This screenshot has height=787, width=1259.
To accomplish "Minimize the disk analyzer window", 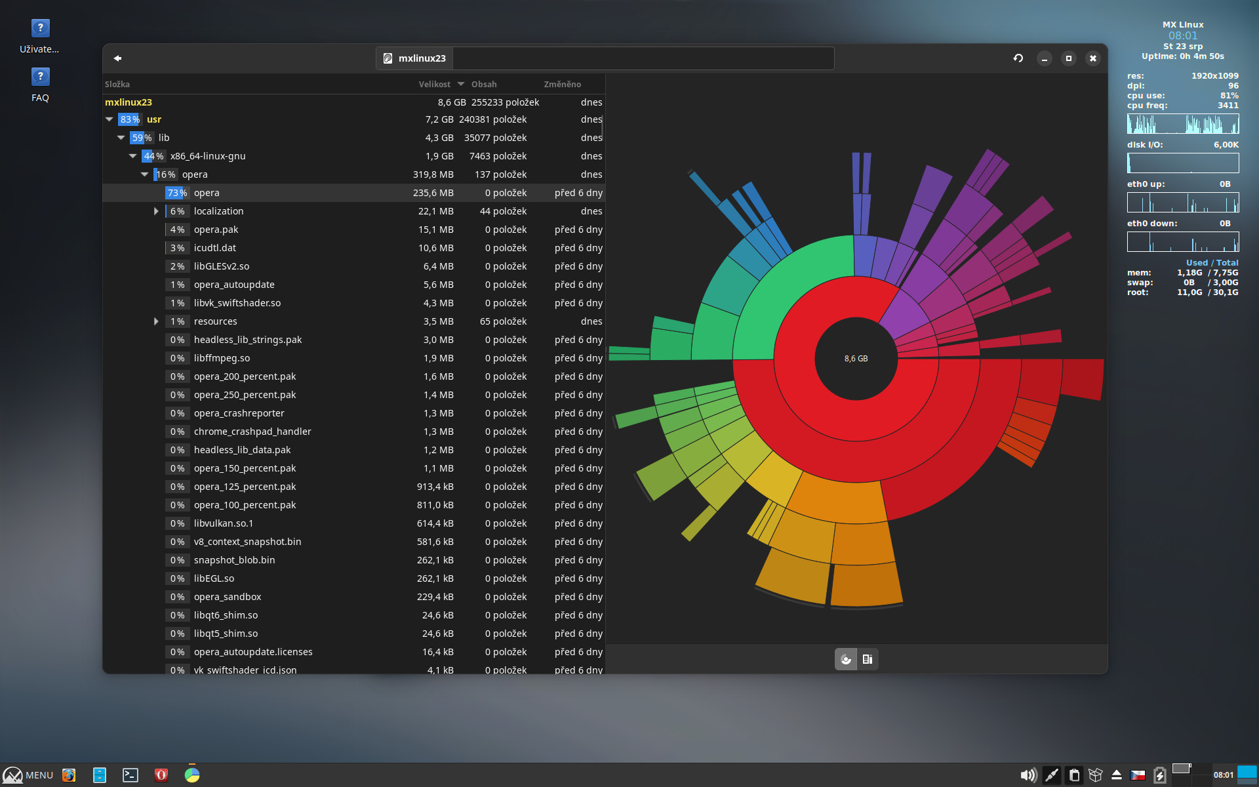I will [1045, 58].
